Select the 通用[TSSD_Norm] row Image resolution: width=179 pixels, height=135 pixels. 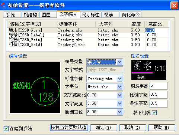[x=88, y=30]
